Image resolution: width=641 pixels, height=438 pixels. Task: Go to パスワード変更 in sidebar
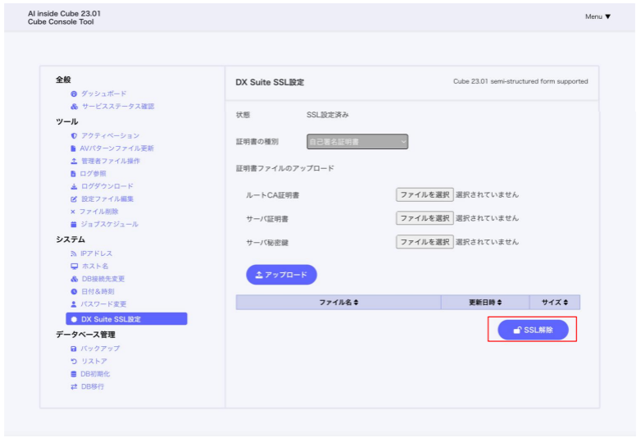coord(103,304)
